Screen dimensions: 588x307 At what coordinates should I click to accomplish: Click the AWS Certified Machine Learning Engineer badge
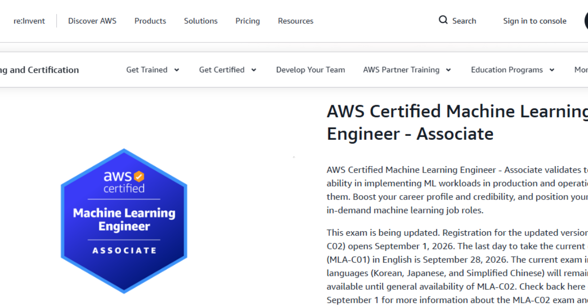coord(124,221)
